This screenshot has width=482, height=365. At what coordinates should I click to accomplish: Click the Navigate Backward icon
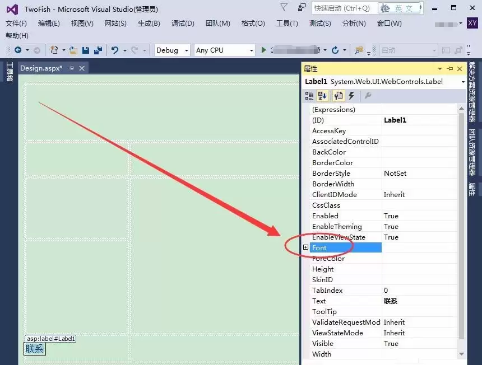(17, 50)
